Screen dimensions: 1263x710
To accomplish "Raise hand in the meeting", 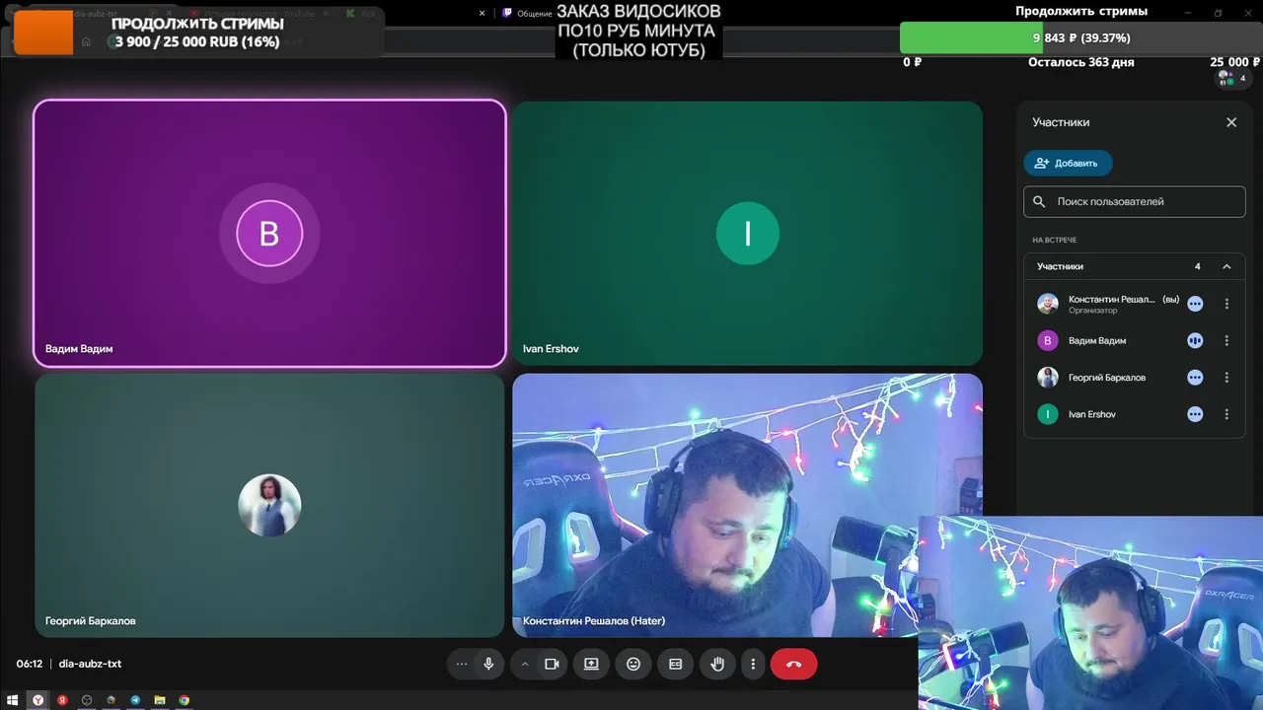I will pyautogui.click(x=717, y=664).
